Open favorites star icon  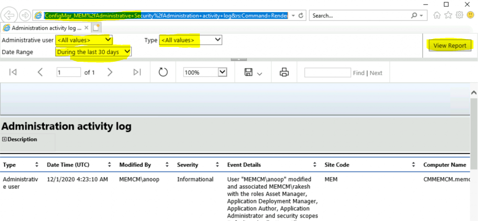pos(448,15)
